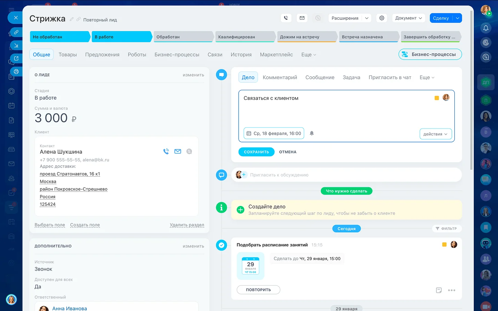Expand arrow next to Сделку button

tap(457, 18)
